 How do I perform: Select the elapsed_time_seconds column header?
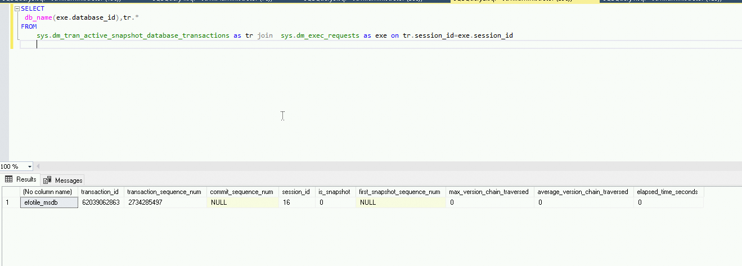[x=668, y=192]
